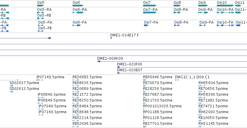Select the Osi7 gene feature
This screenshot has width=247, height=128.
click(x=150, y=6)
